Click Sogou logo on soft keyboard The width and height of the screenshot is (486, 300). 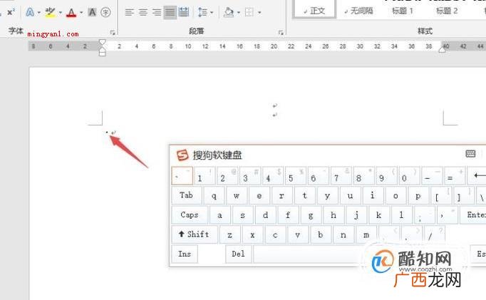click(x=182, y=155)
